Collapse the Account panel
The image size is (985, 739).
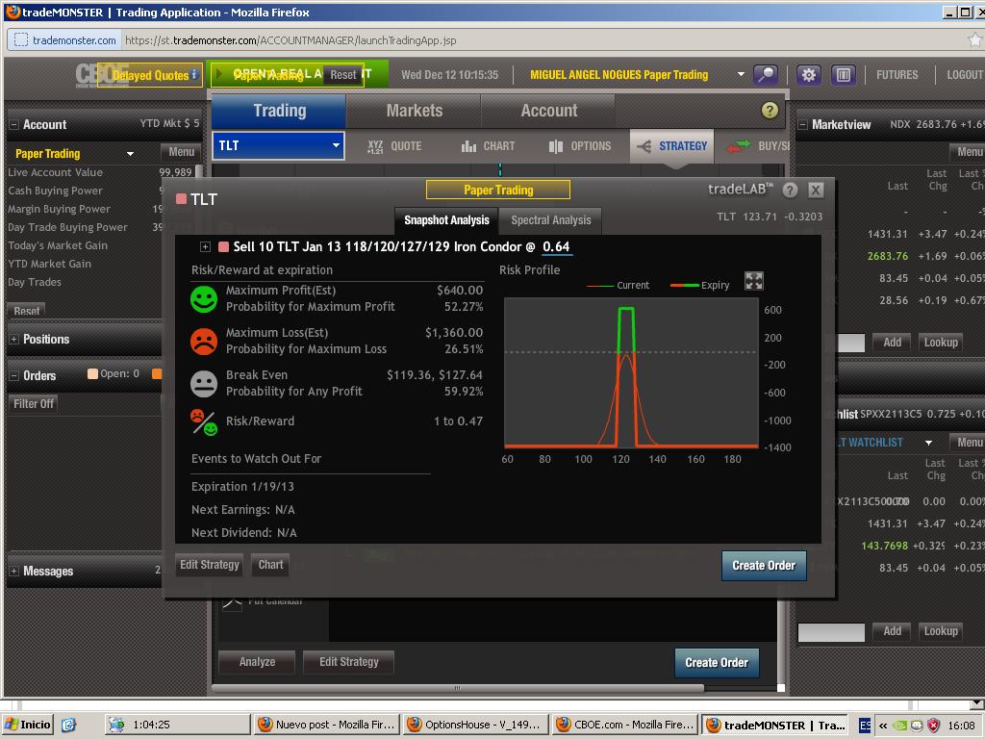13,124
